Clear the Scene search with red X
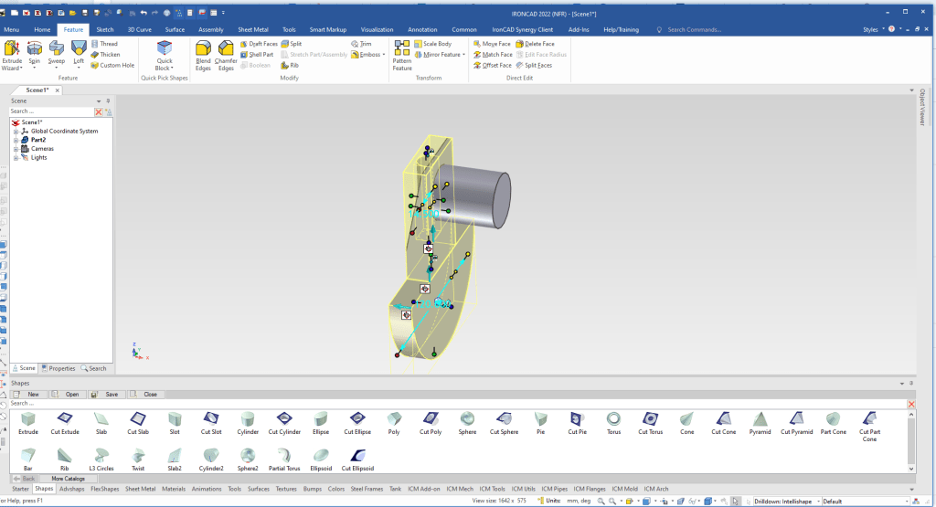This screenshot has height=507, width=936. [x=99, y=111]
